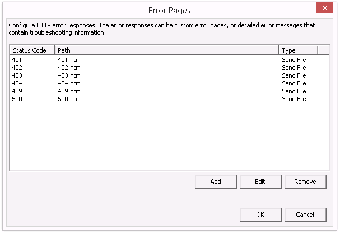
Task: Sort the list by the Status Code column
Action: point(32,50)
